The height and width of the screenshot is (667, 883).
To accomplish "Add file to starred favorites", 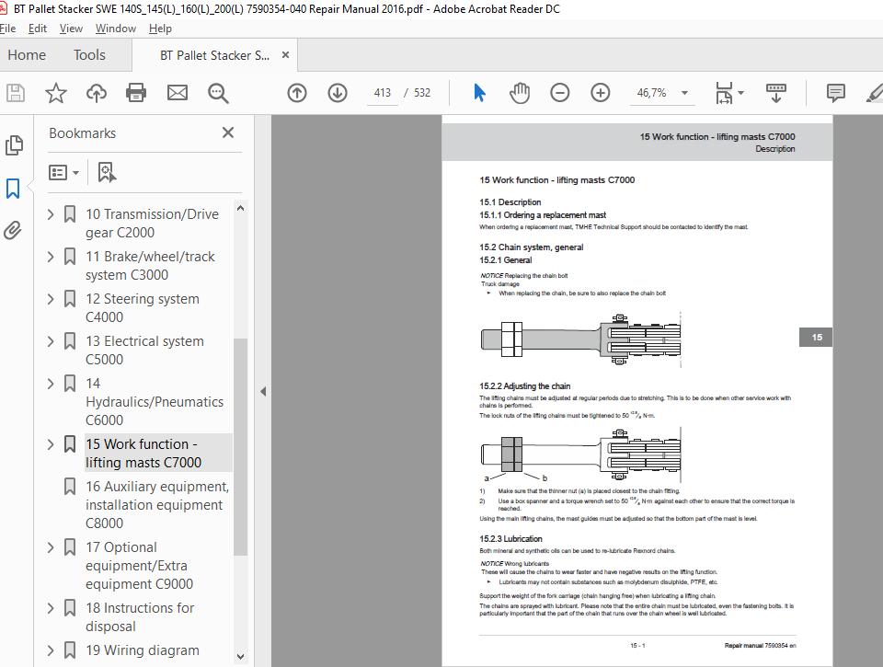I will pyautogui.click(x=56, y=93).
